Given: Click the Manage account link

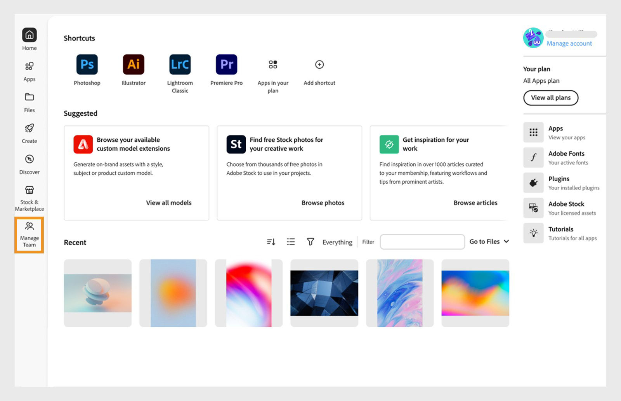Looking at the screenshot, I should coord(569,43).
